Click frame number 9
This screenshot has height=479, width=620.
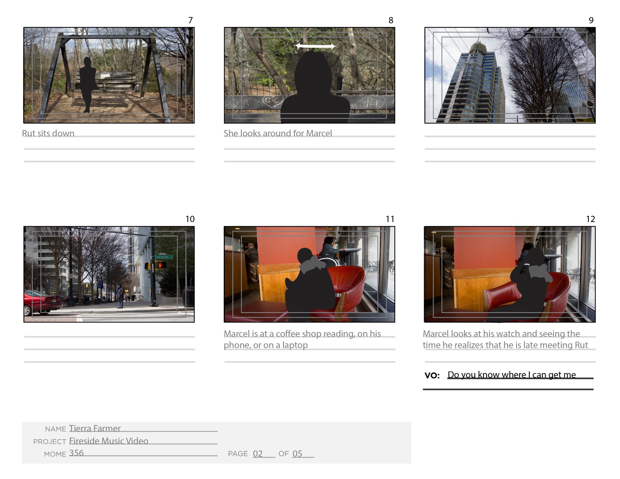[591, 20]
